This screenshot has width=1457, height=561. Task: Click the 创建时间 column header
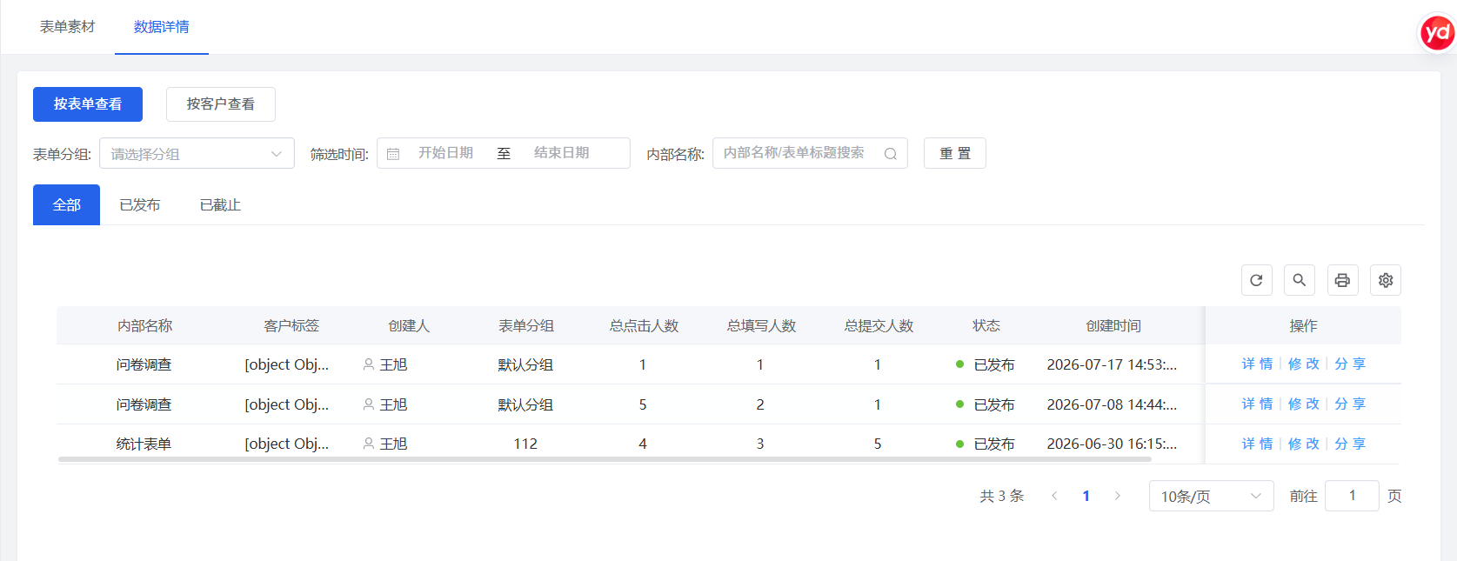tap(1113, 325)
